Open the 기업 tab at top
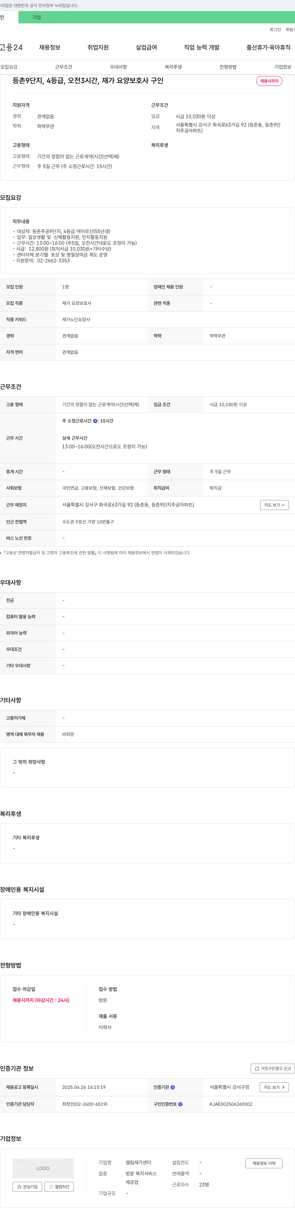 point(37,17)
